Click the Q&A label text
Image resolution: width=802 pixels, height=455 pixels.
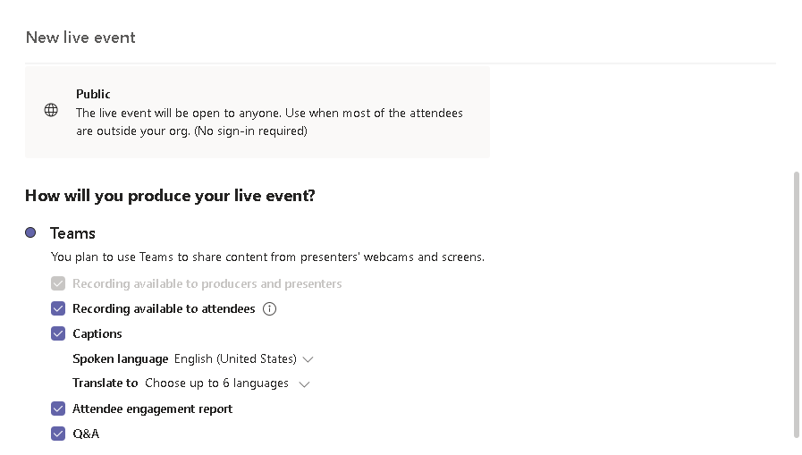pyautogui.click(x=86, y=434)
